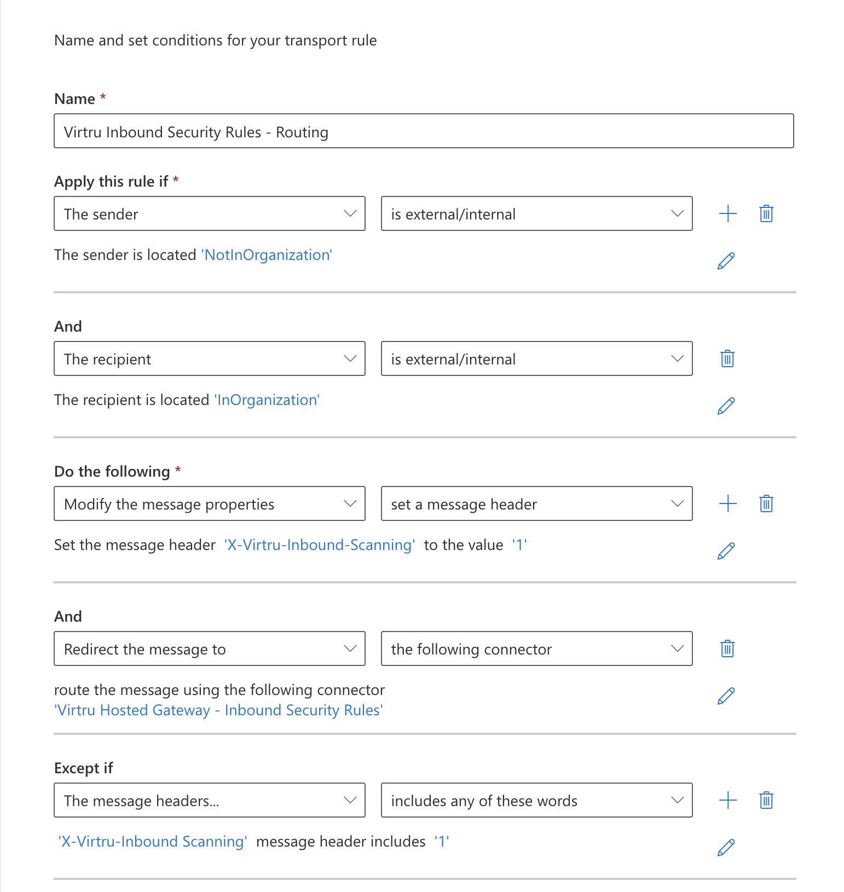Viewport: 844px width, 892px height.
Task: Focus the rule Name input field
Action: 424,131
